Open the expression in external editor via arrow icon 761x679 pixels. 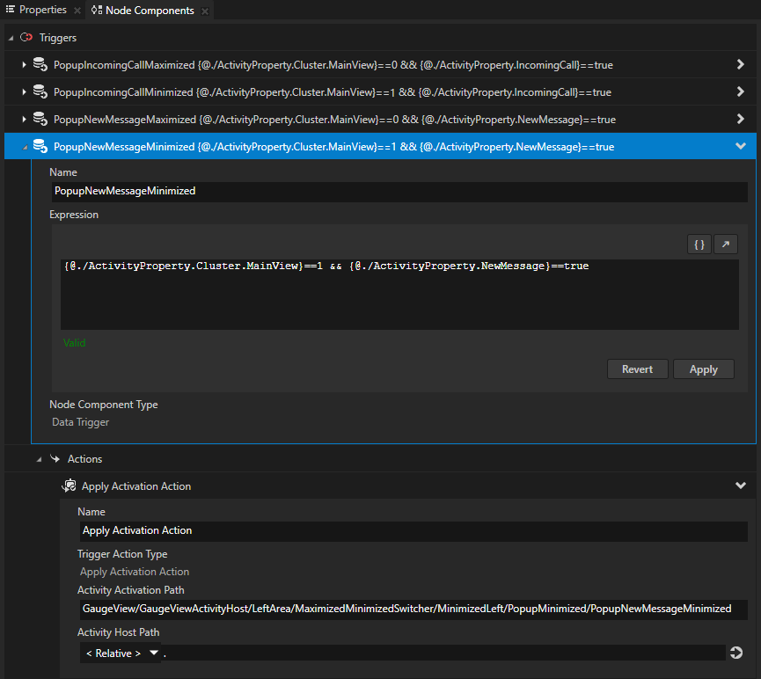coord(725,244)
